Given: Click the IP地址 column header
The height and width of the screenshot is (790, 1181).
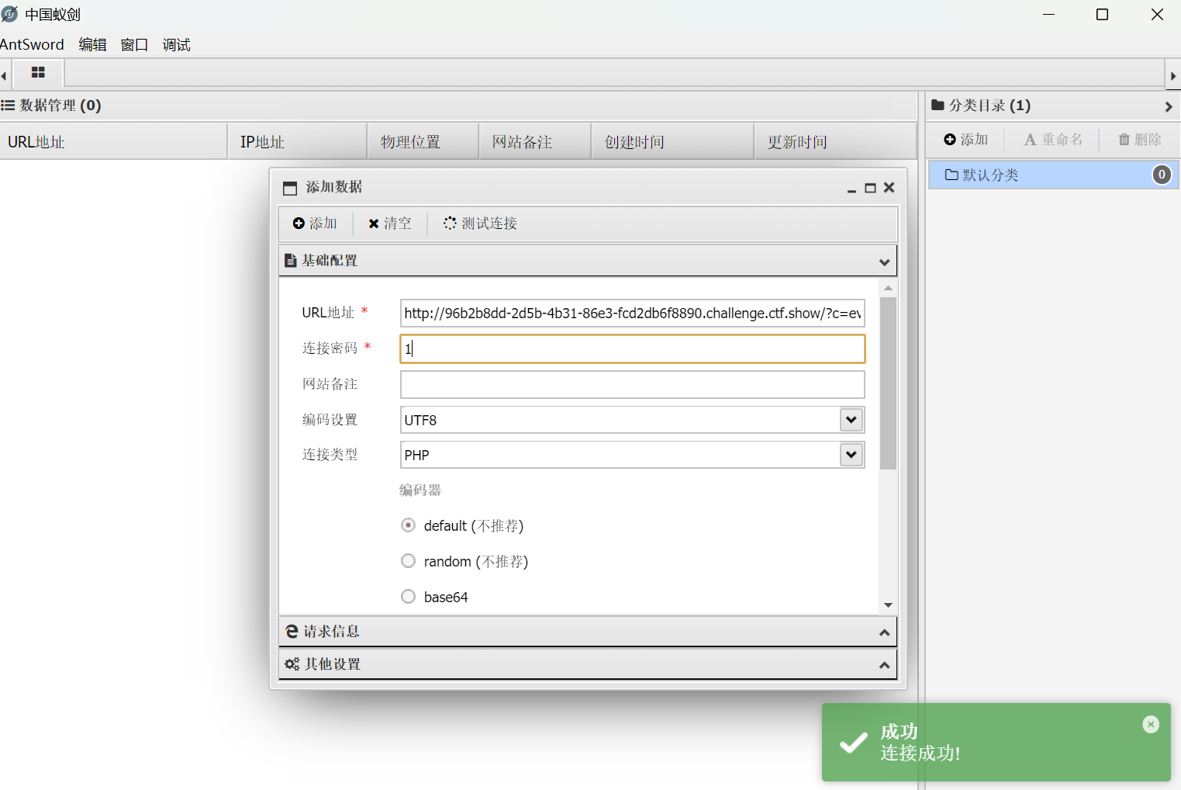Looking at the screenshot, I should point(298,142).
